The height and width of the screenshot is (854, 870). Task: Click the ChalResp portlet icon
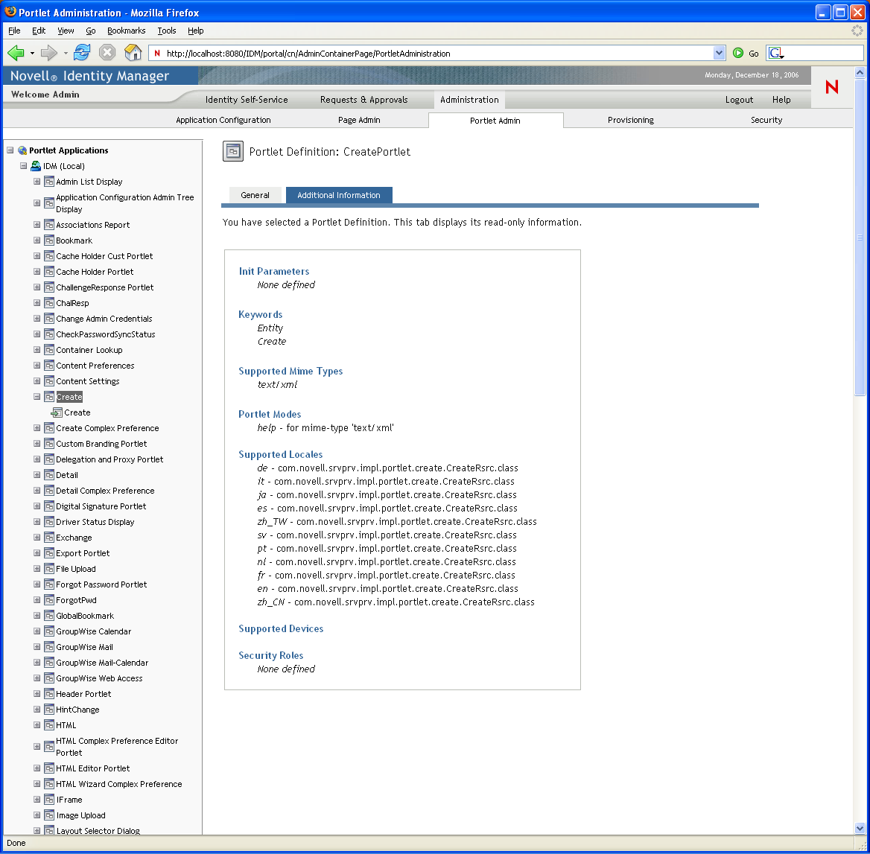49,303
